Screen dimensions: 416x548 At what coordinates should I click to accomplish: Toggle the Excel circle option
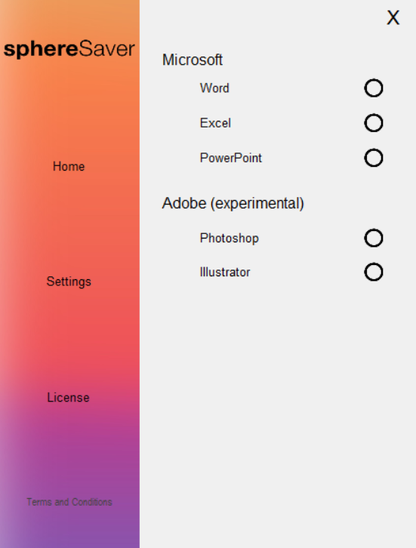pyautogui.click(x=374, y=123)
